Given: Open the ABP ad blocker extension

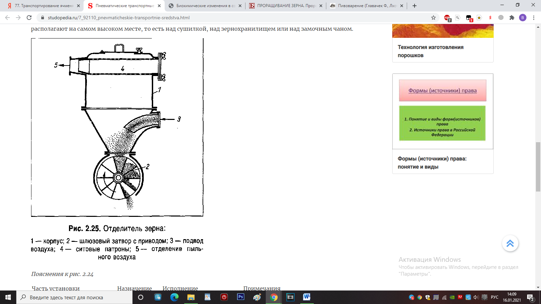Looking at the screenshot, I should pos(447,18).
